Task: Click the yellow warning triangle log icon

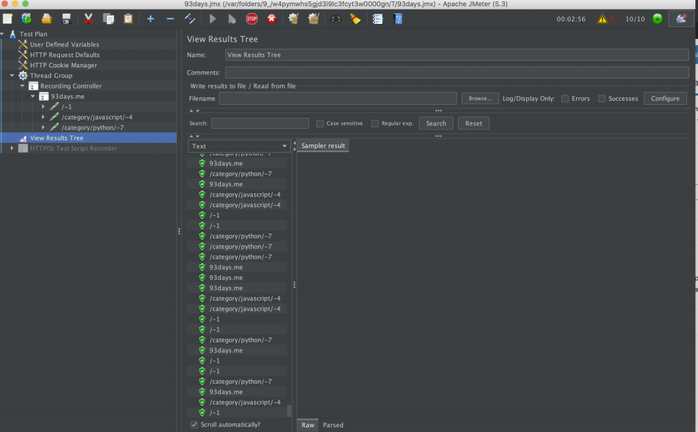Action: tap(603, 18)
